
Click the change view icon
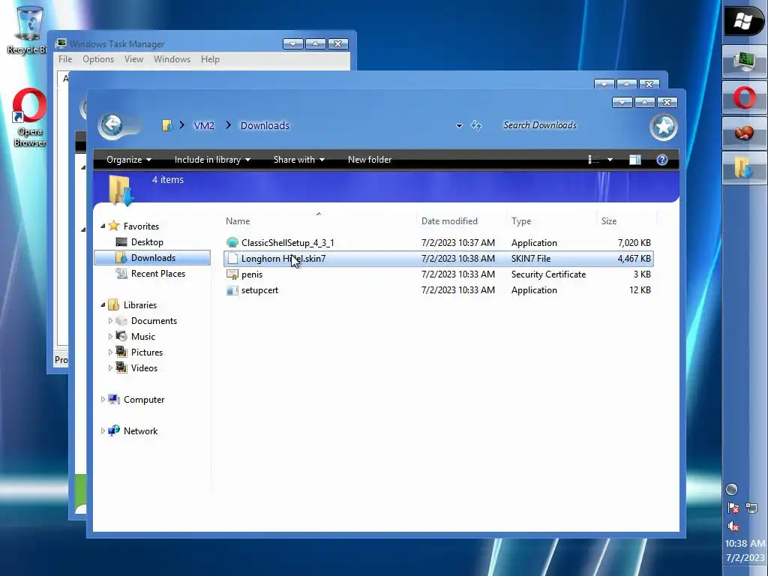(594, 160)
